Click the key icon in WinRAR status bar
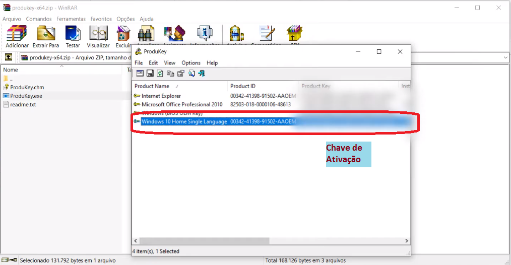Screen dimensions: 511x265 pos(13,260)
